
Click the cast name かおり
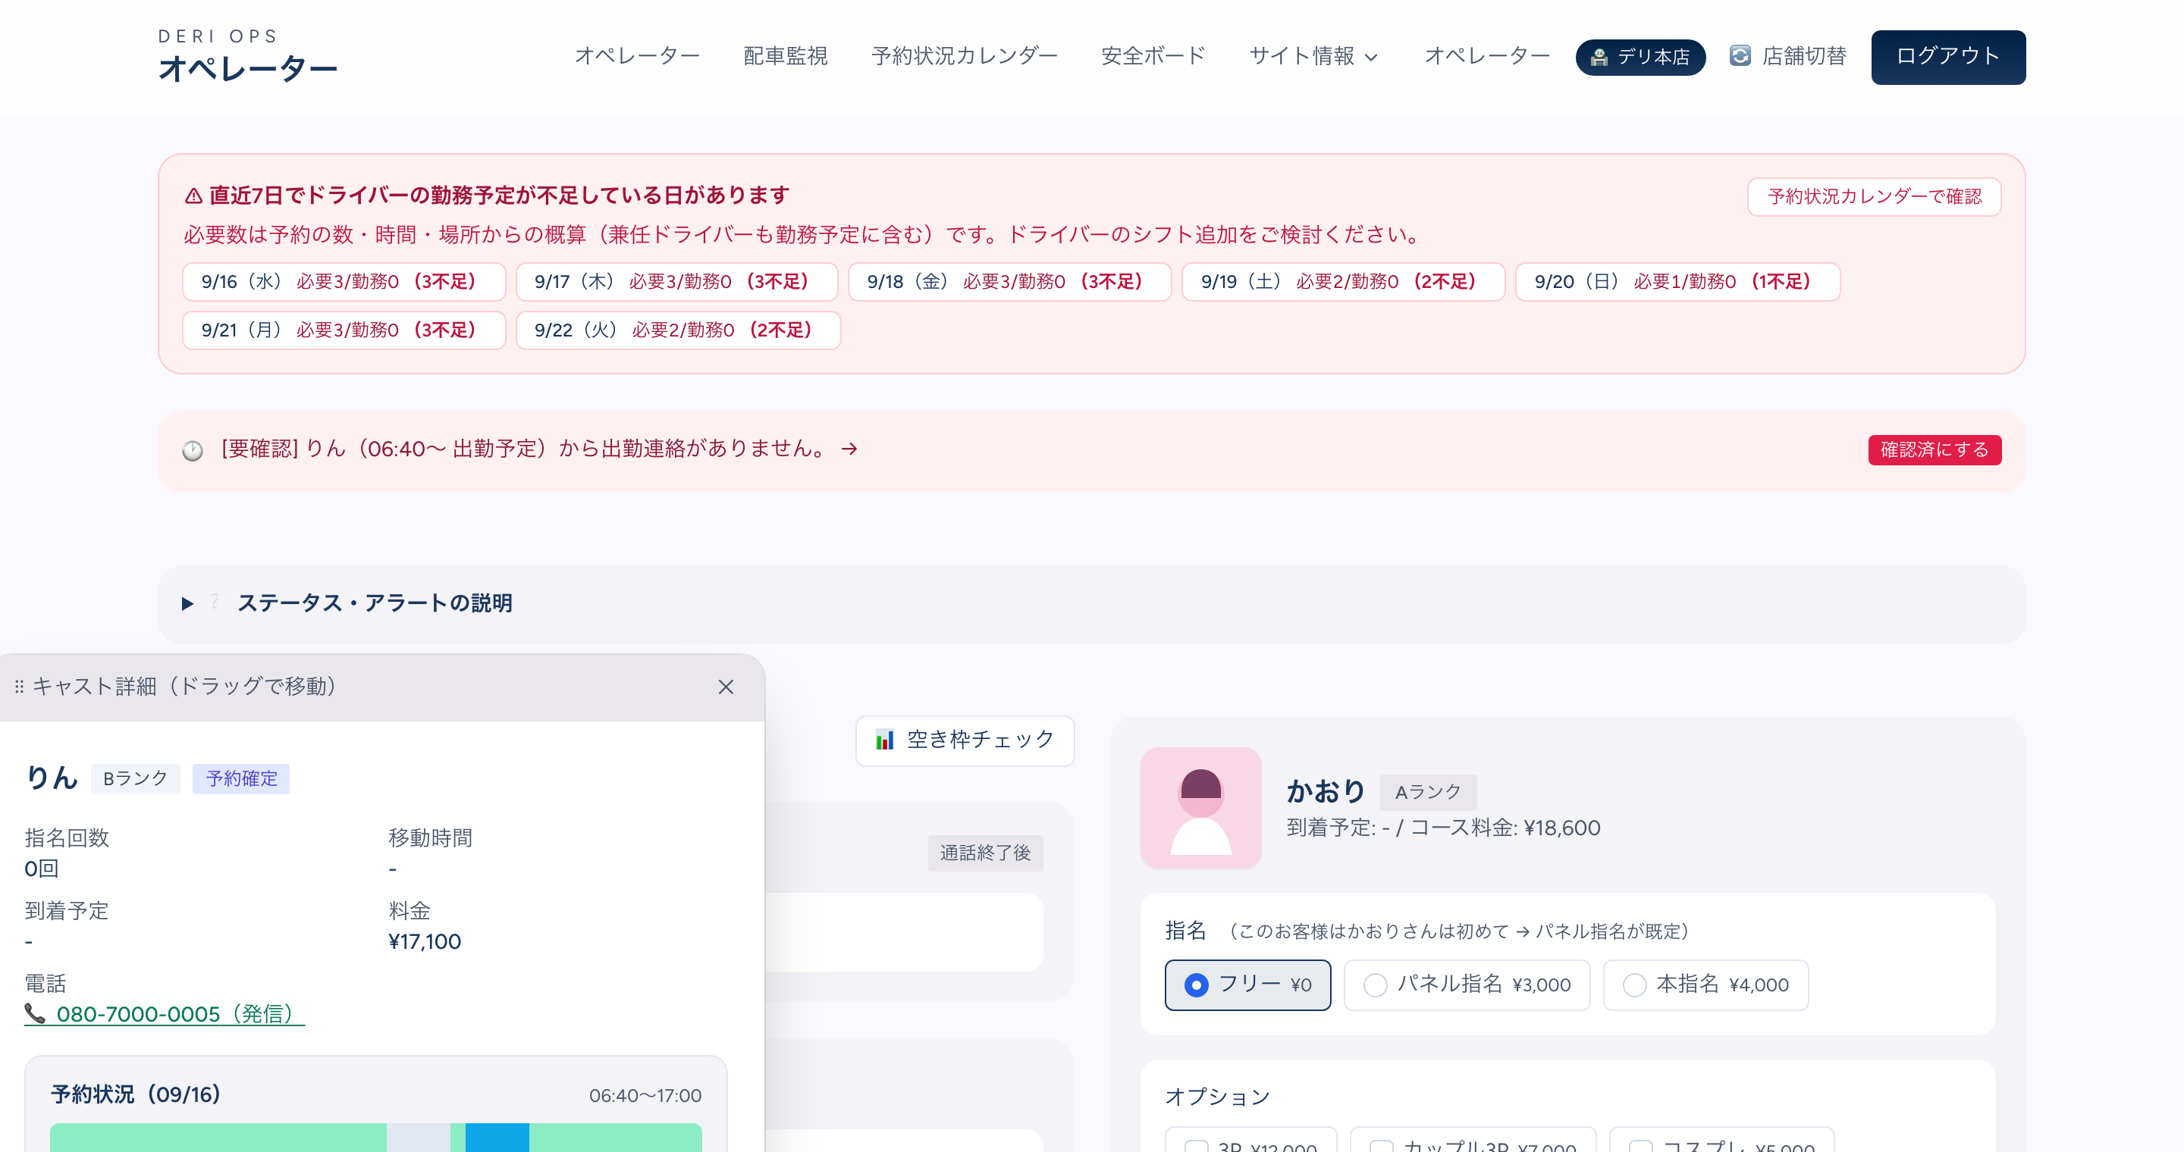click(x=1326, y=791)
